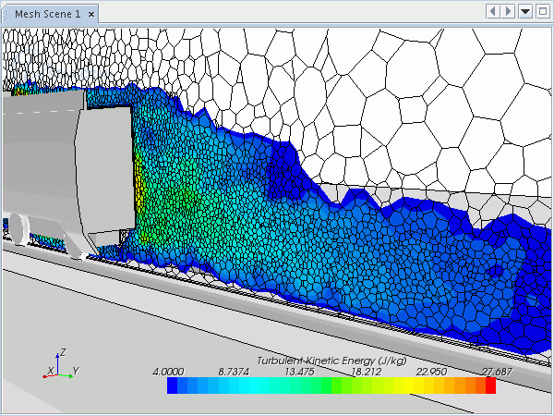Click the Y axis label on triad
The width and height of the screenshot is (554, 416).
pos(76,371)
